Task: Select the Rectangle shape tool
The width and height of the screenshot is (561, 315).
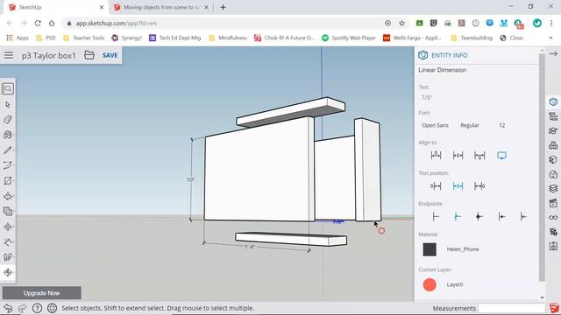Action: pos(8,181)
